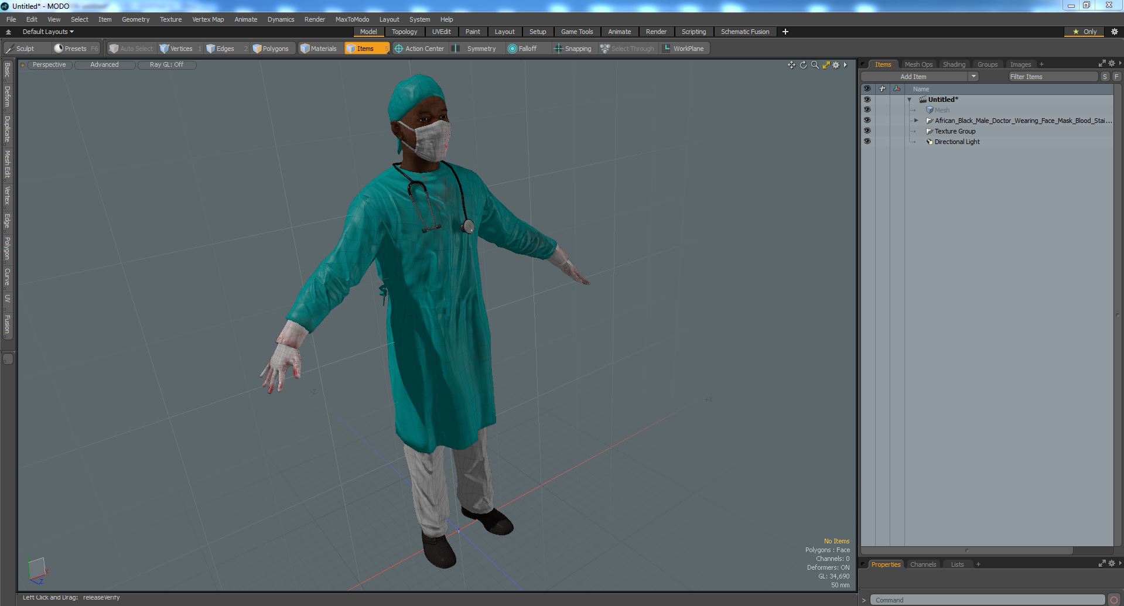This screenshot has height=606, width=1124.
Task: Toggle visibility of Texture Group
Action: tap(867, 131)
